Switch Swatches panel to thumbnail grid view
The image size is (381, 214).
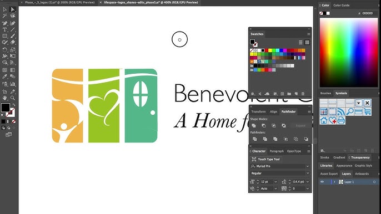307,43
